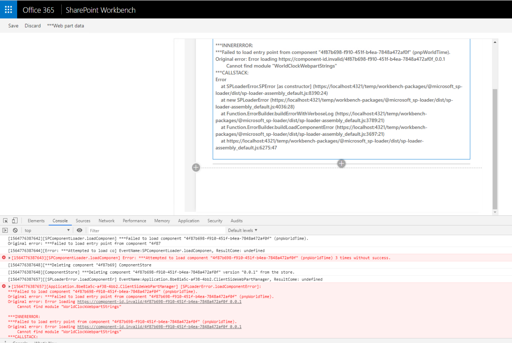Image resolution: width=512 pixels, height=343 pixels.
Task: Open the Application tab
Action: 189,221
